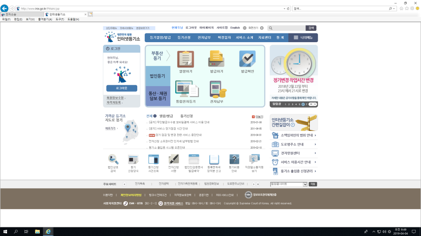The height and width of the screenshot is (236, 421).
Task: Open the English site link
Action: pyautogui.click(x=235, y=27)
